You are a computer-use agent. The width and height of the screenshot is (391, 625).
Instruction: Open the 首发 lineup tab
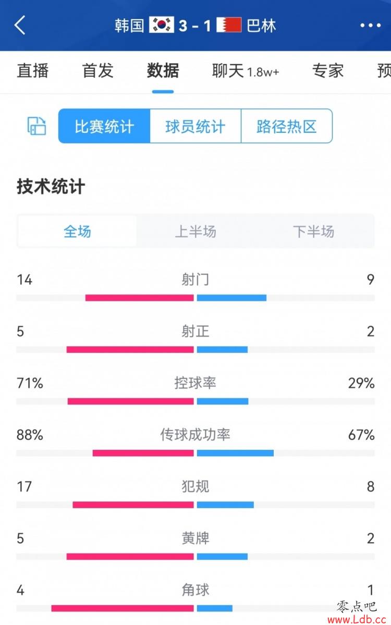[x=97, y=71]
